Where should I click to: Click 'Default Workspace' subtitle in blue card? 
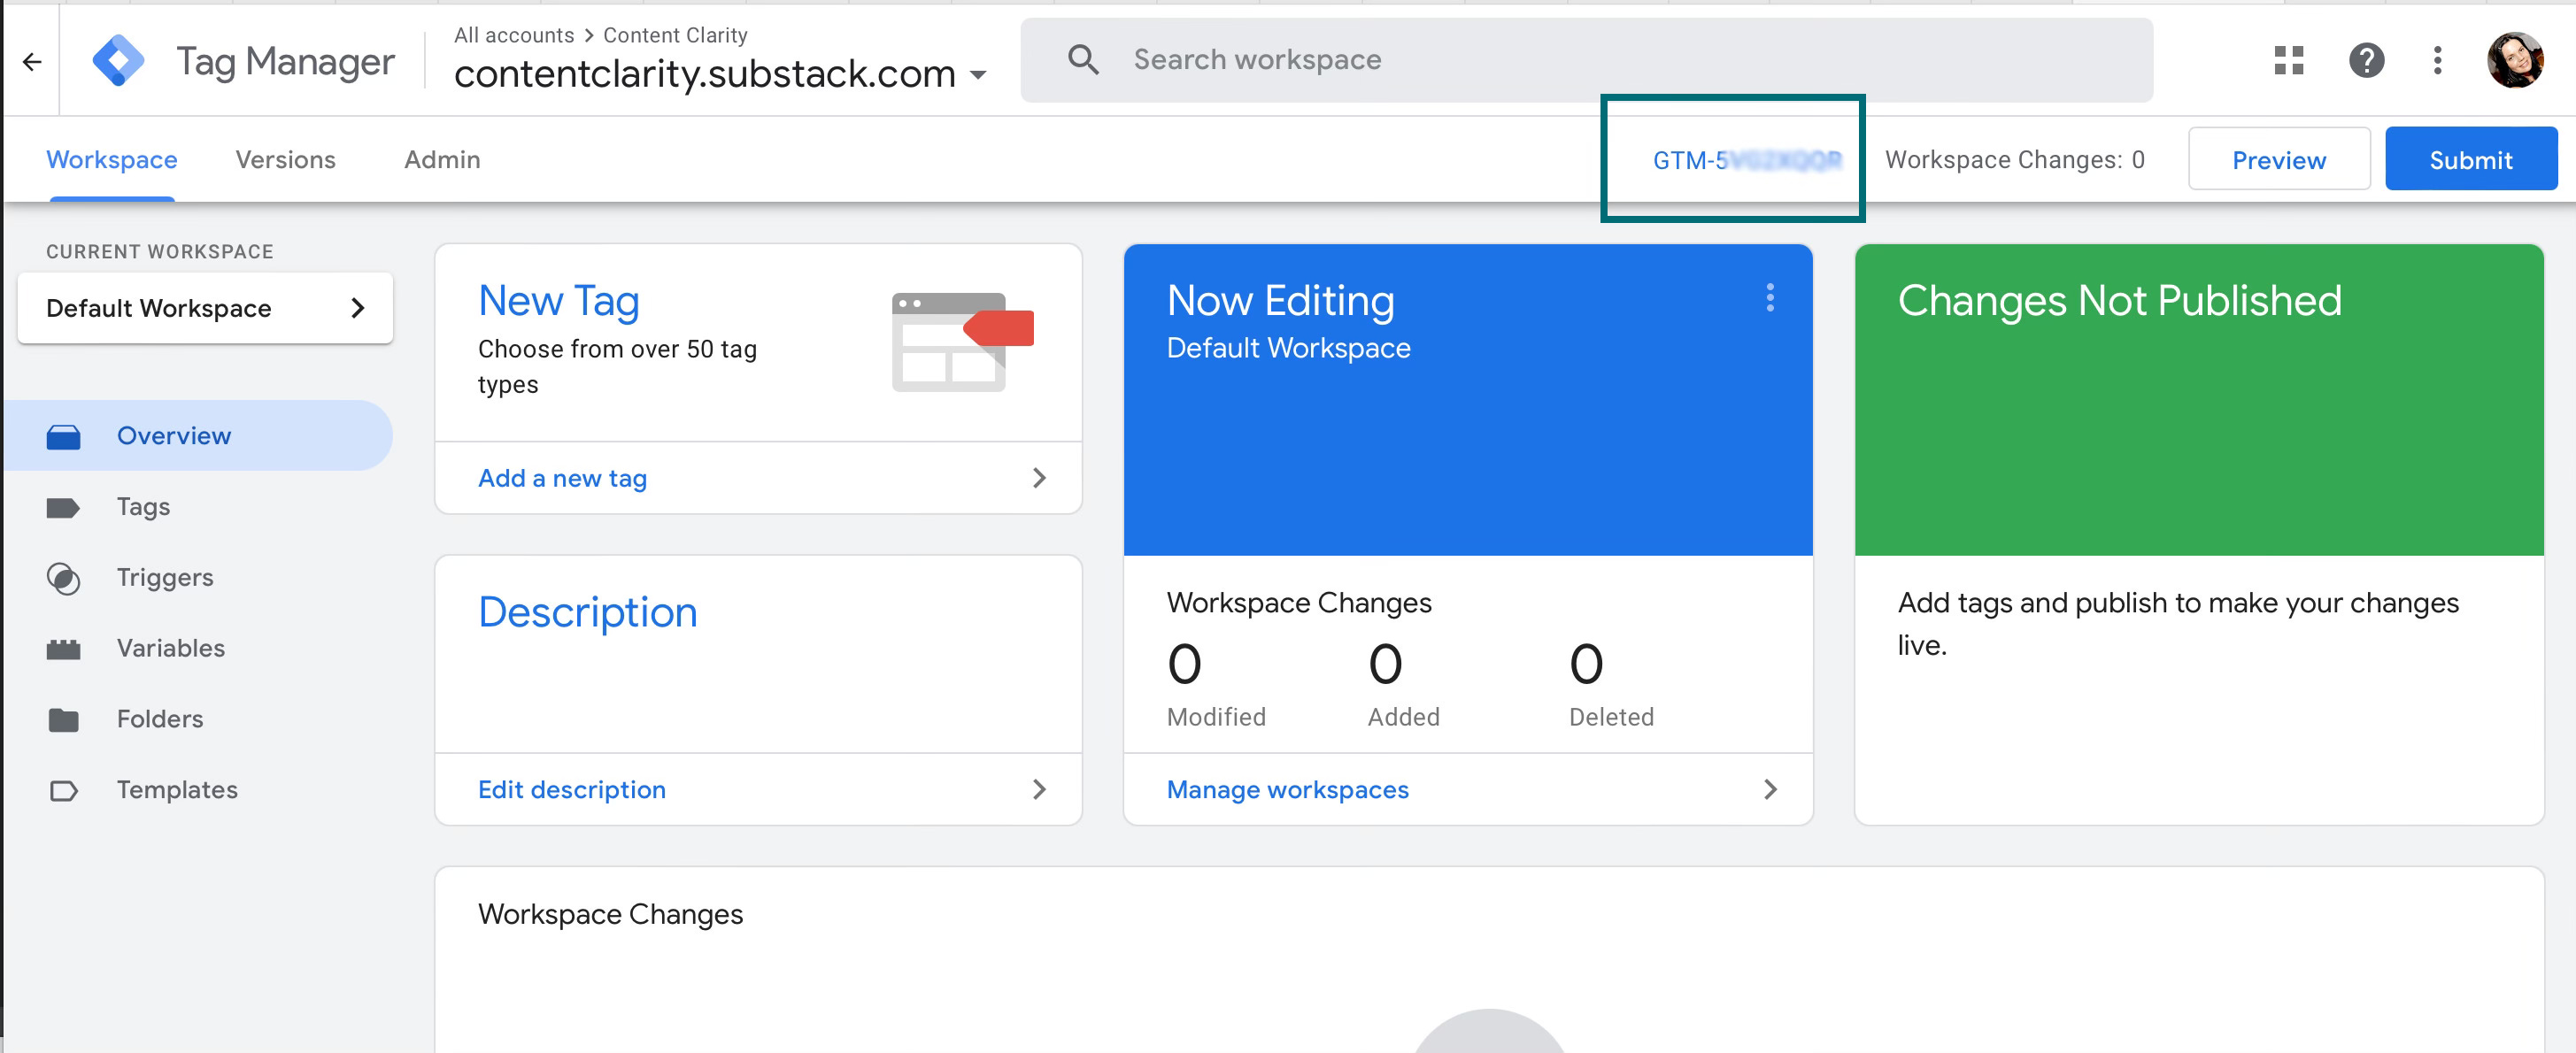1288,348
